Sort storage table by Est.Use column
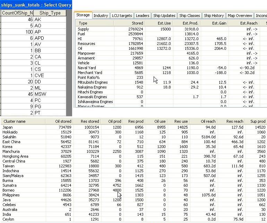Screen dimensions: 267x223 158,23
